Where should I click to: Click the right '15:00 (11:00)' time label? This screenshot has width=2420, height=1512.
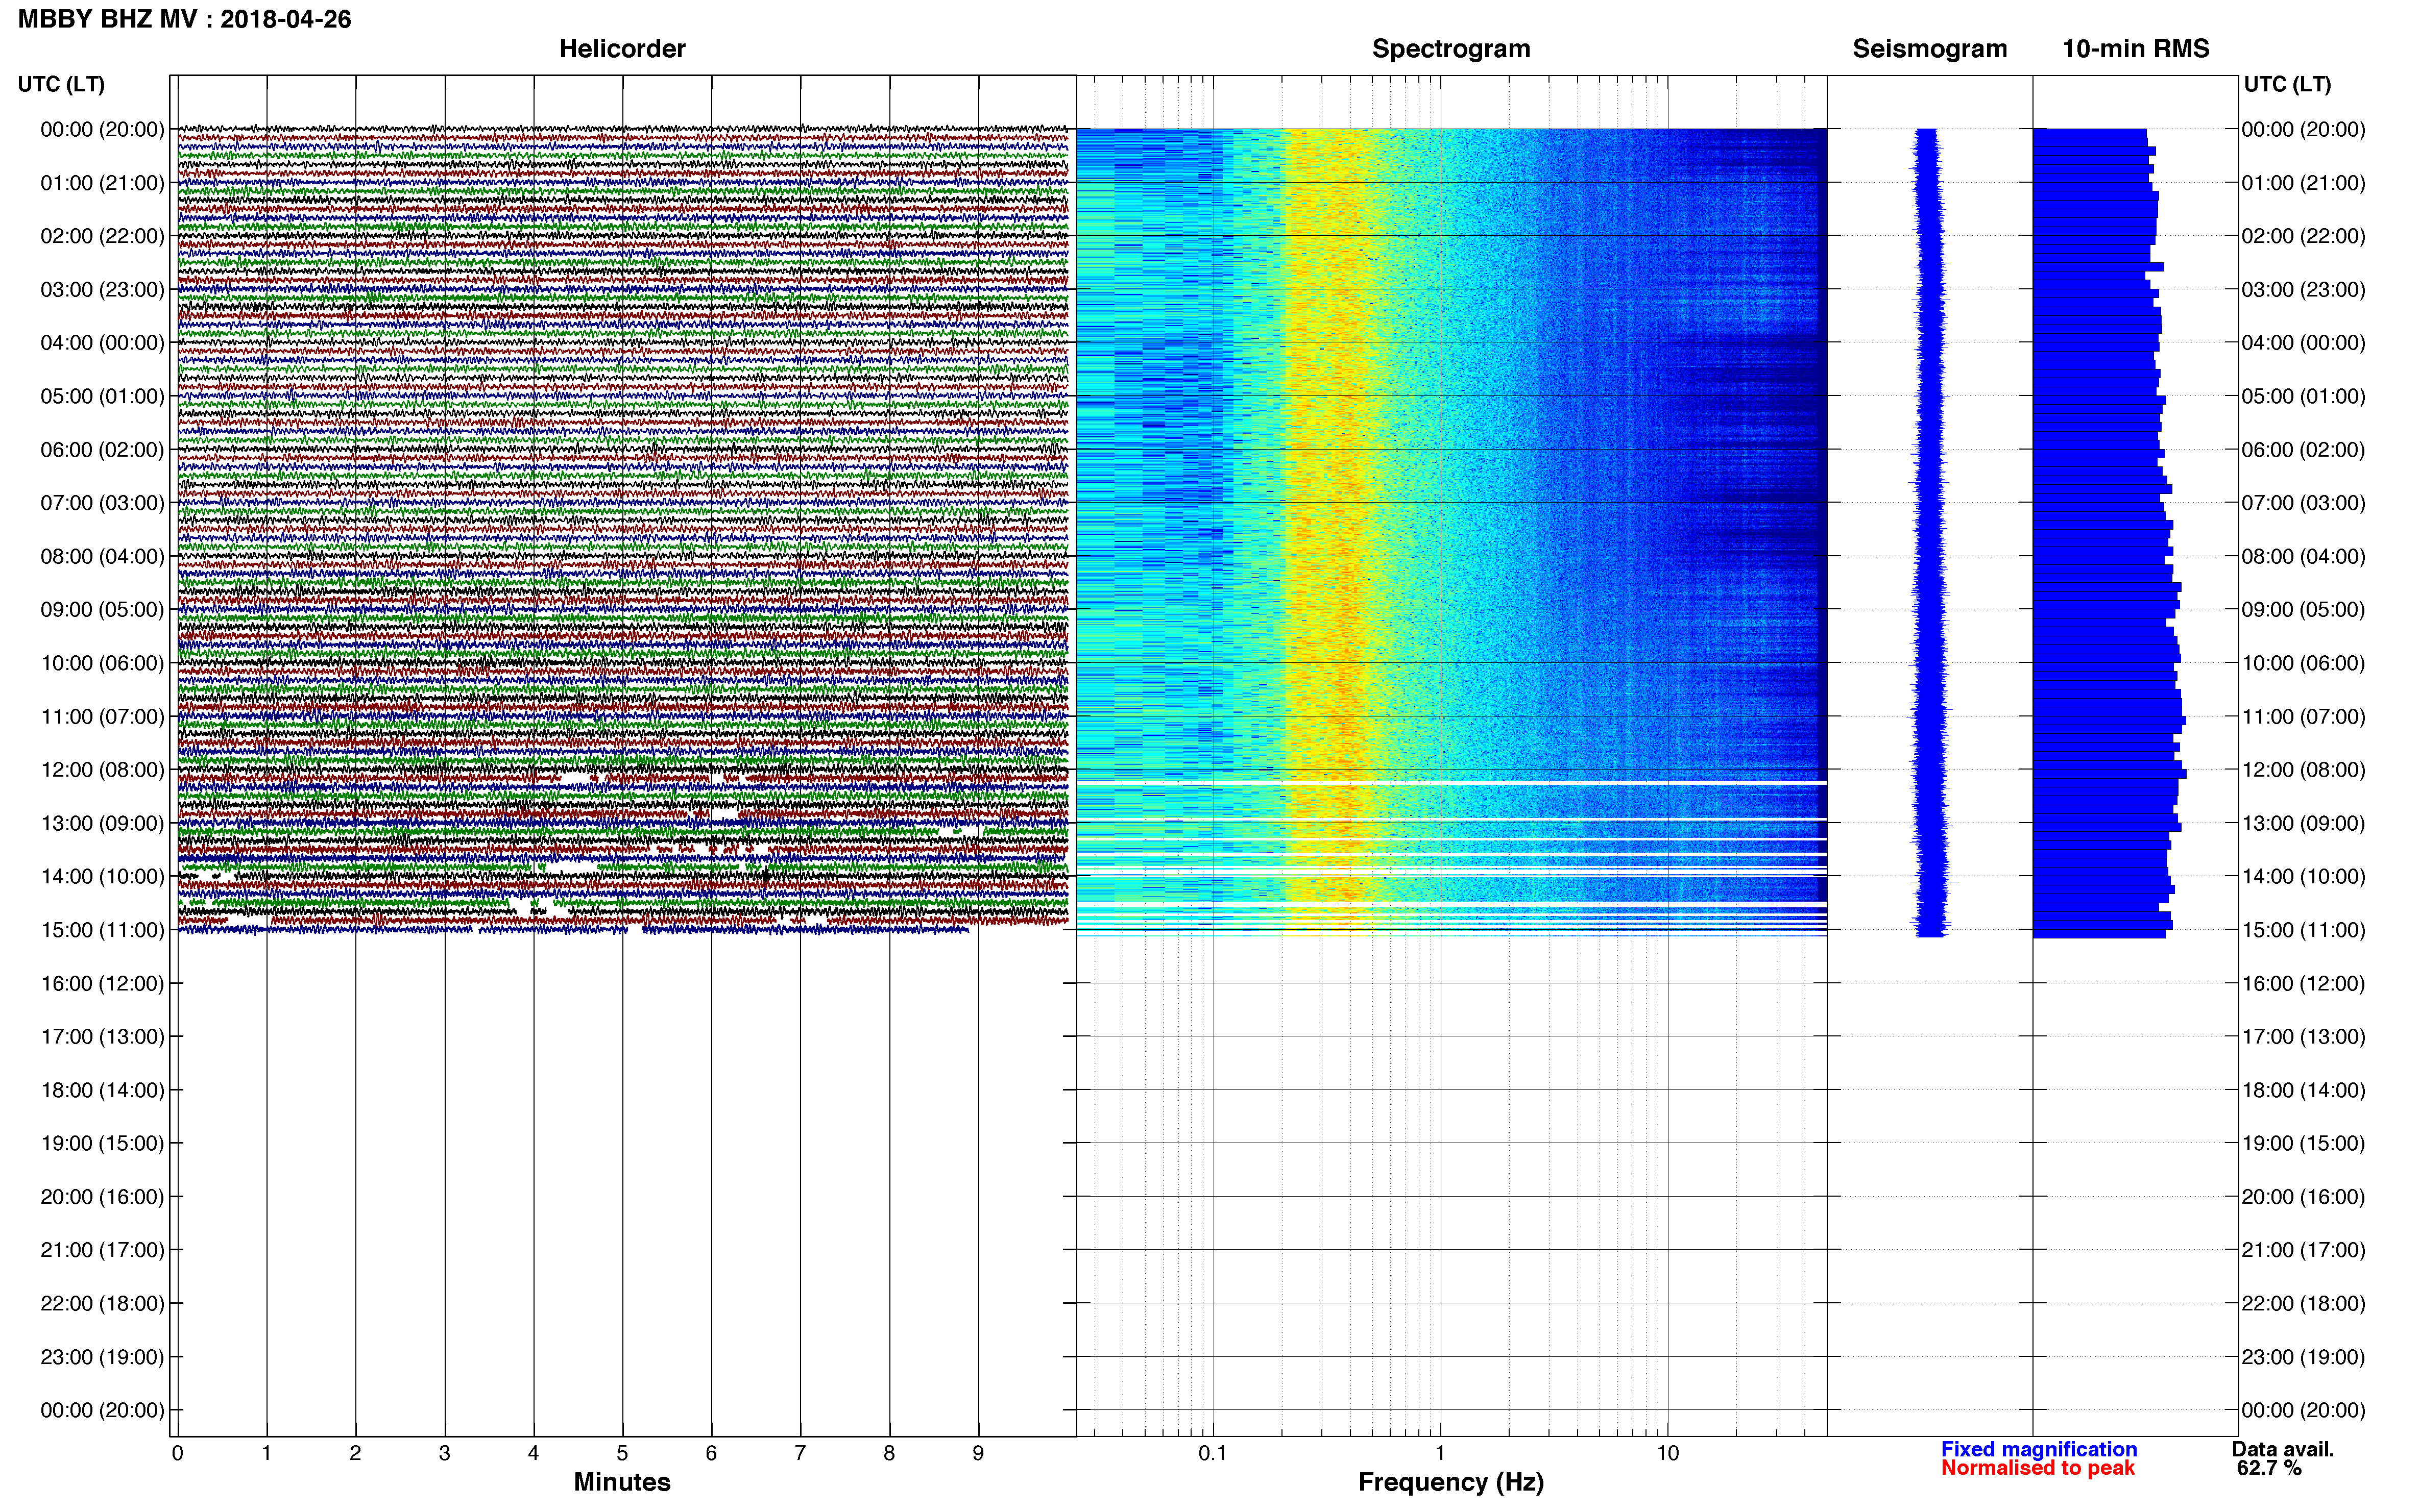(x=2303, y=929)
